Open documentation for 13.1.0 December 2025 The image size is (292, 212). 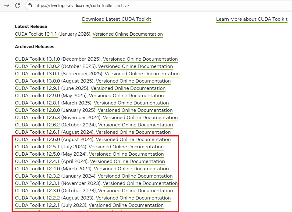(140, 59)
